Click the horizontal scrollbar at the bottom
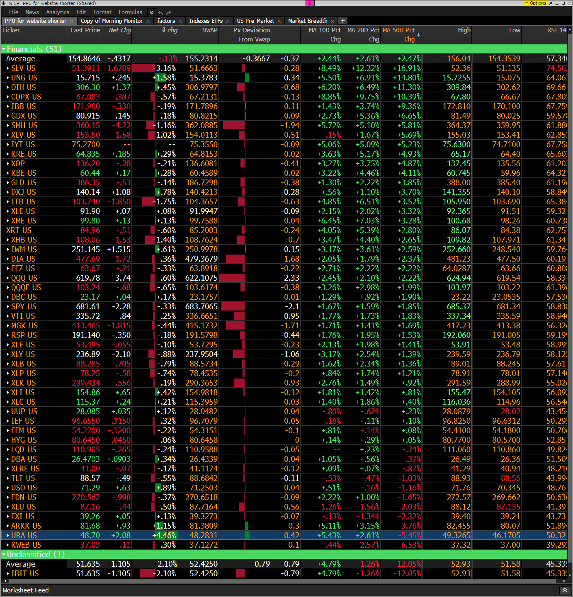573x597 pixels. (282, 581)
